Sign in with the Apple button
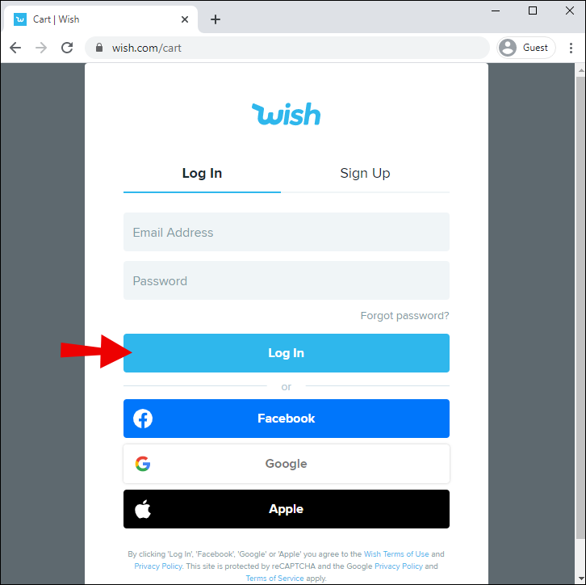The height and width of the screenshot is (585, 586). pos(287,509)
